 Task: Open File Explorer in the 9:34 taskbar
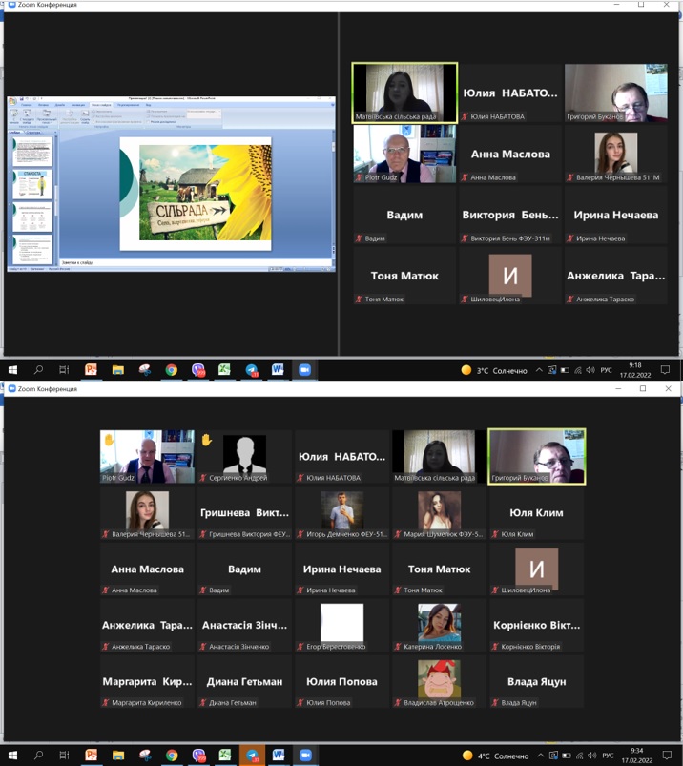(x=118, y=756)
